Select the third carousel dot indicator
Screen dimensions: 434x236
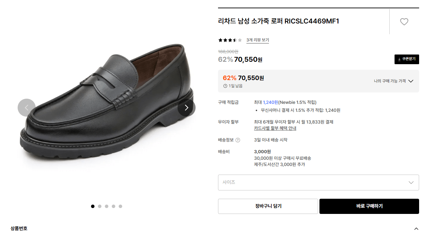click(x=106, y=206)
